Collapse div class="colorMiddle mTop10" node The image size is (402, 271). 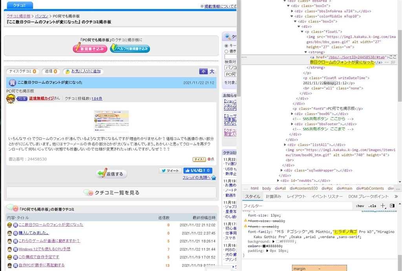[x=292, y=16]
